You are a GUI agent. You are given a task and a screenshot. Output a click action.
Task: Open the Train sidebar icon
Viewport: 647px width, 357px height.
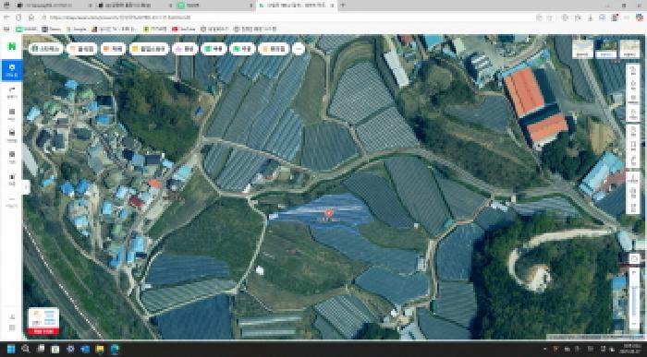11,157
